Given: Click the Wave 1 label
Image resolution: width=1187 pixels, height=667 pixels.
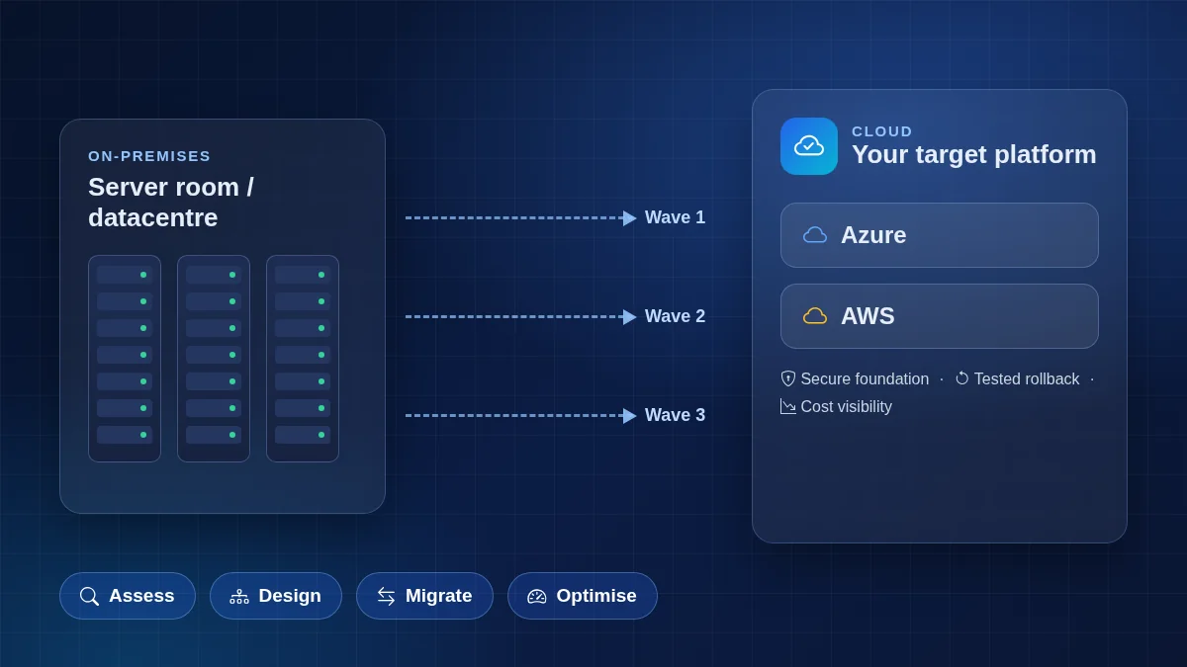Looking at the screenshot, I should (676, 217).
